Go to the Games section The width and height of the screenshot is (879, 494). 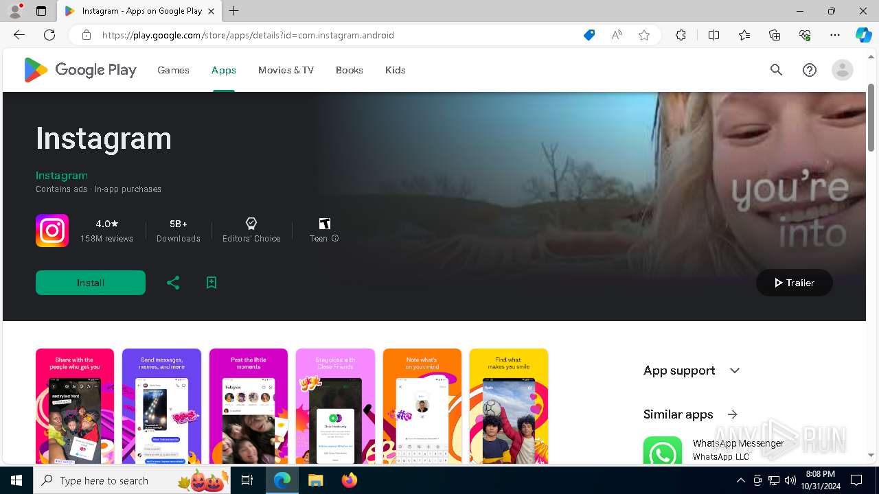(x=173, y=70)
